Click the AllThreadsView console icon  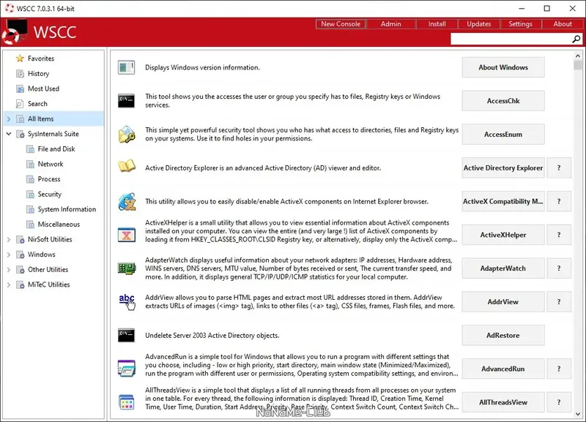[x=126, y=402]
